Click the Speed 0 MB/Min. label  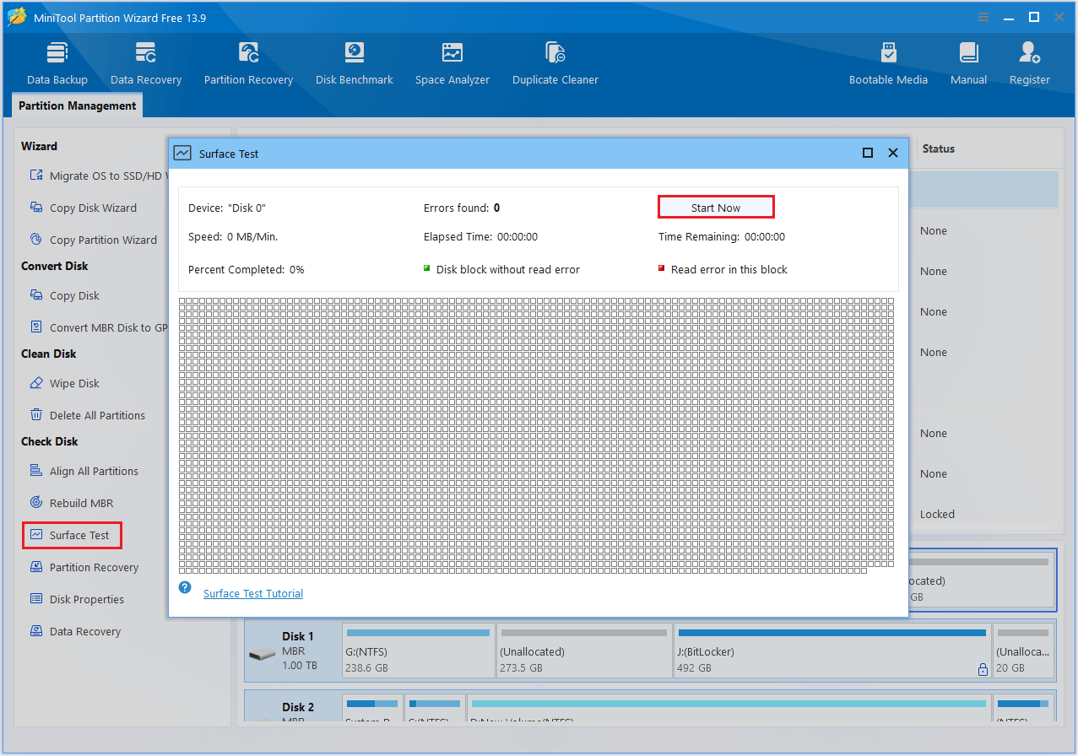[x=233, y=237]
